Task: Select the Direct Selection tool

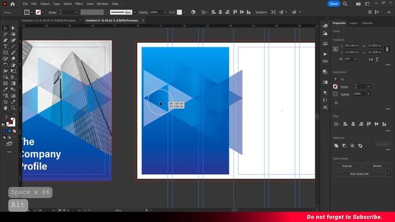Action: tap(13, 28)
